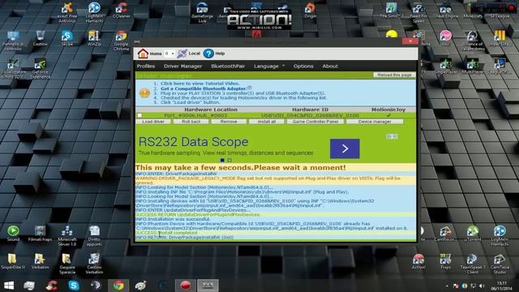Image resolution: width=519 pixels, height=292 pixels.
Task: Open CamTasia Studio desktop icon
Action: point(500,264)
